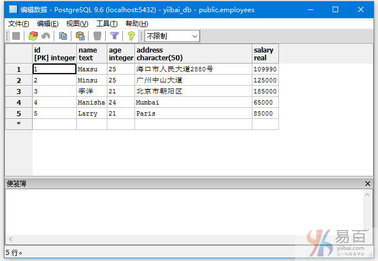The height and width of the screenshot is (261, 378).
Task: Click the salary column header
Action: (x=265, y=54)
